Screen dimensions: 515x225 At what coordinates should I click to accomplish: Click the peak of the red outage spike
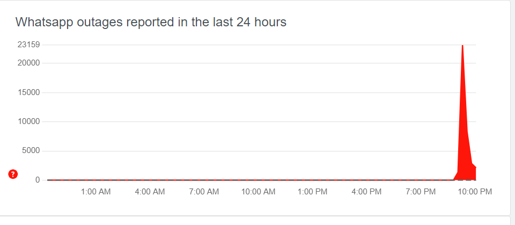[462, 46]
